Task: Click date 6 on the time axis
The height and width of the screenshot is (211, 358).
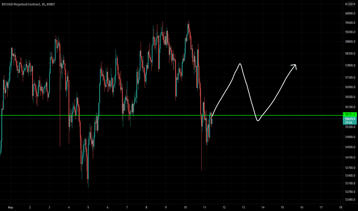Action: click(x=108, y=207)
